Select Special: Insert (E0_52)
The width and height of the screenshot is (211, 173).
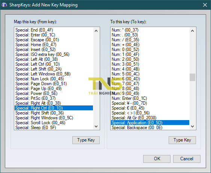tap(54, 50)
